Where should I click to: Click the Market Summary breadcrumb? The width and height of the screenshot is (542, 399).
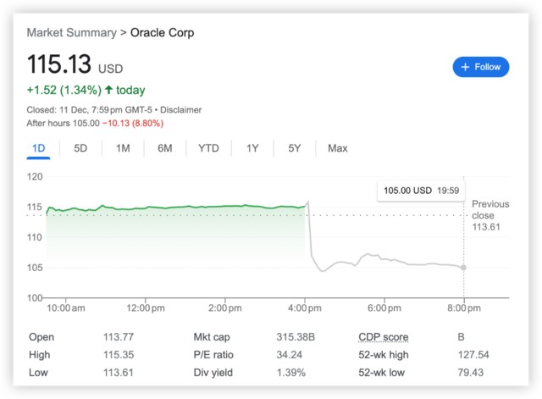point(71,33)
